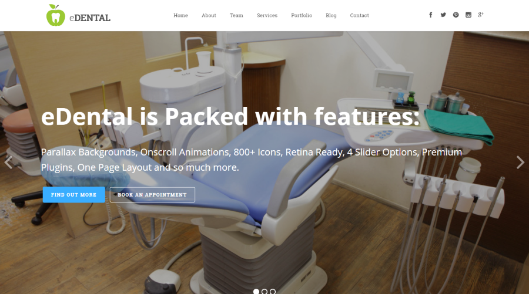The image size is (529, 294).
Task: Go to next slide with right arrow
Action: tap(520, 163)
